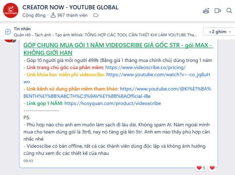The image size is (235, 175).
Task: Add a heart reaction to message
Action: (x=212, y=168)
